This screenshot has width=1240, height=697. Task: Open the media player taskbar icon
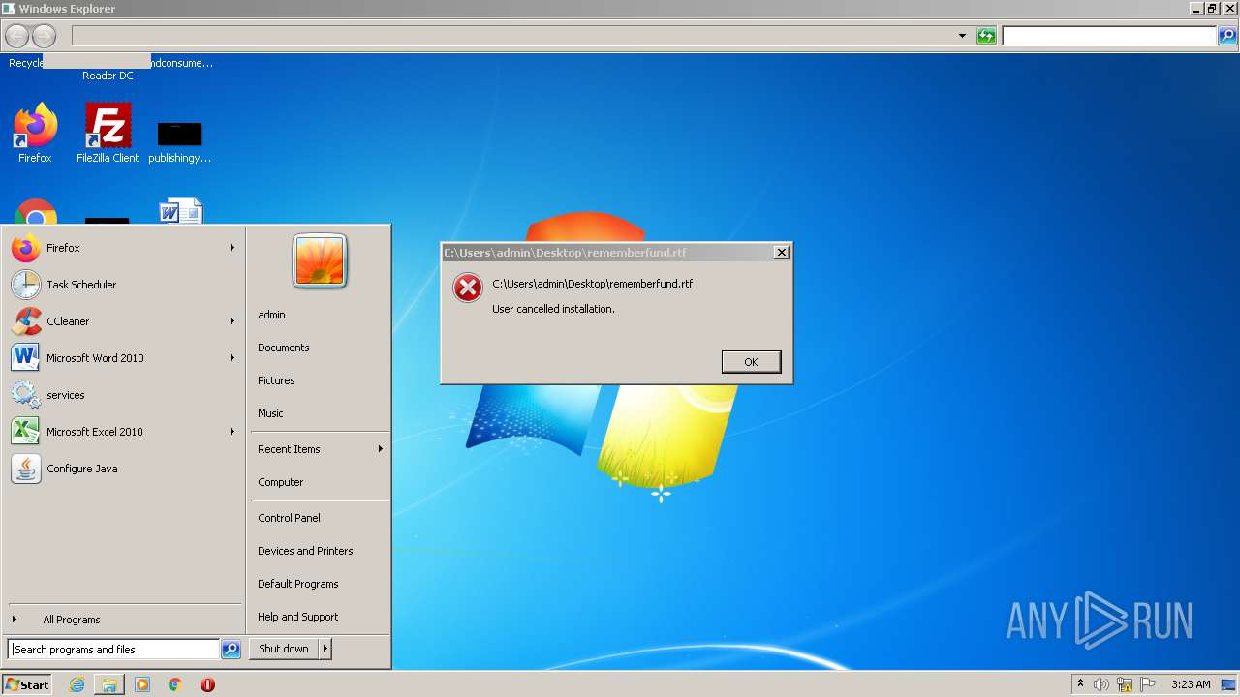tap(142, 684)
